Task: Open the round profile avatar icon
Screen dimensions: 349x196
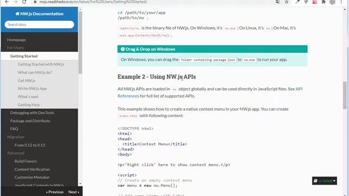Action: [332, 2]
